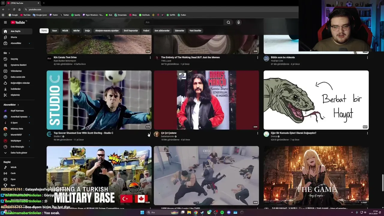
Task: Open options menu for Walking Dead memes video
Action: tap(257, 58)
